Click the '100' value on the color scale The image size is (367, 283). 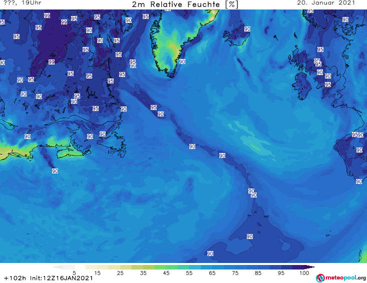(x=304, y=273)
